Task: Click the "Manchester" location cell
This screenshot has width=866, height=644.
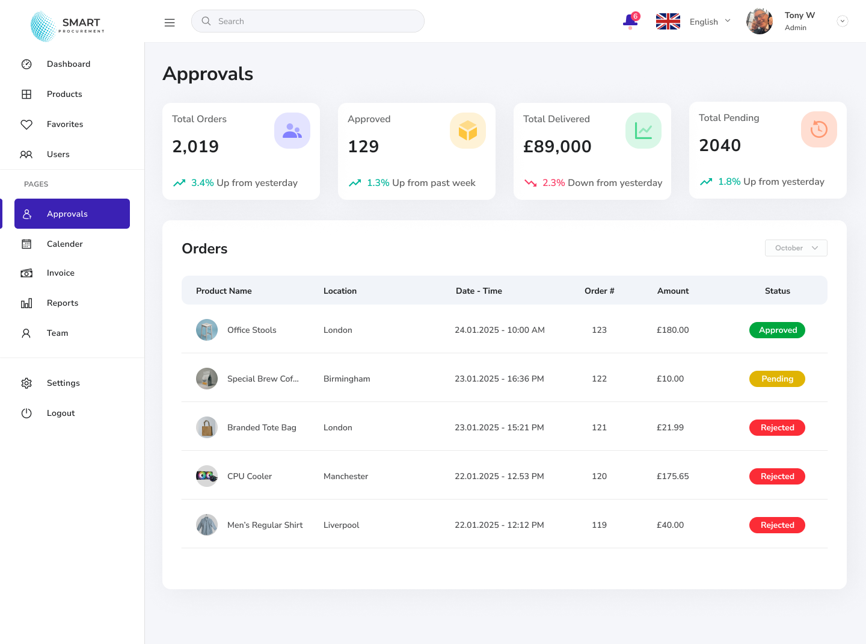Action: [x=346, y=476]
